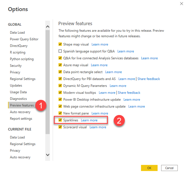Viewport: 186px width, 179px height.
Task: Toggle the Scorecard visual checkbox
Action: (60, 127)
